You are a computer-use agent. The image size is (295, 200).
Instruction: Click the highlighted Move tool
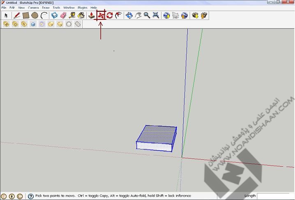(x=101, y=16)
